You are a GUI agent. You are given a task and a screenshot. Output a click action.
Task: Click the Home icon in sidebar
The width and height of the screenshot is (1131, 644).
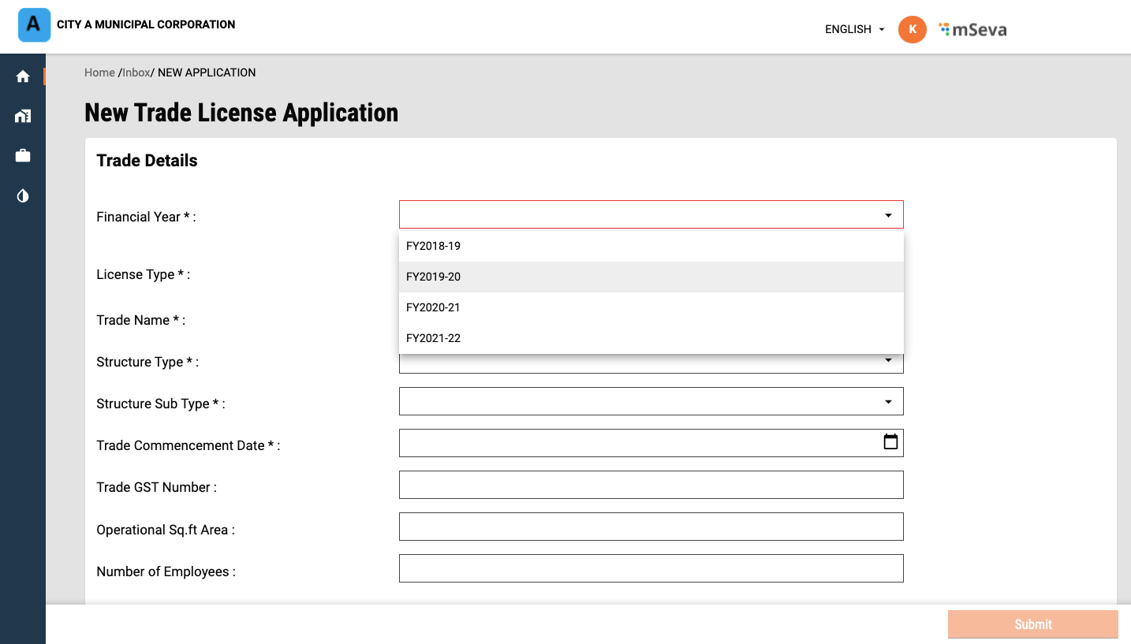coord(23,76)
